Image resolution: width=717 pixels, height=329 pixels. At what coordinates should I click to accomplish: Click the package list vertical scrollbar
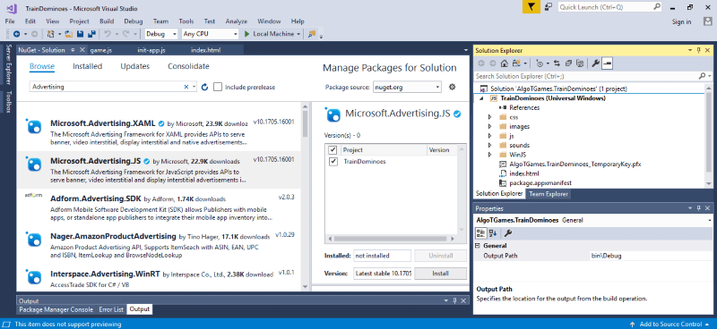[306, 196]
